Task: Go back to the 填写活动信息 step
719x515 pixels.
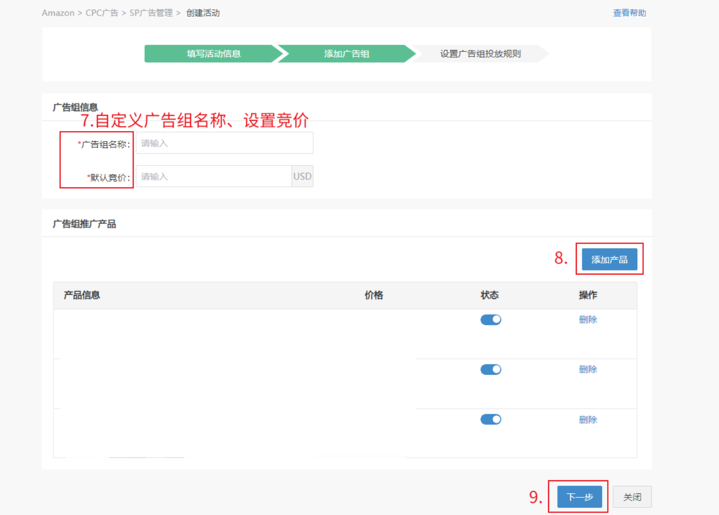Action: click(x=213, y=54)
